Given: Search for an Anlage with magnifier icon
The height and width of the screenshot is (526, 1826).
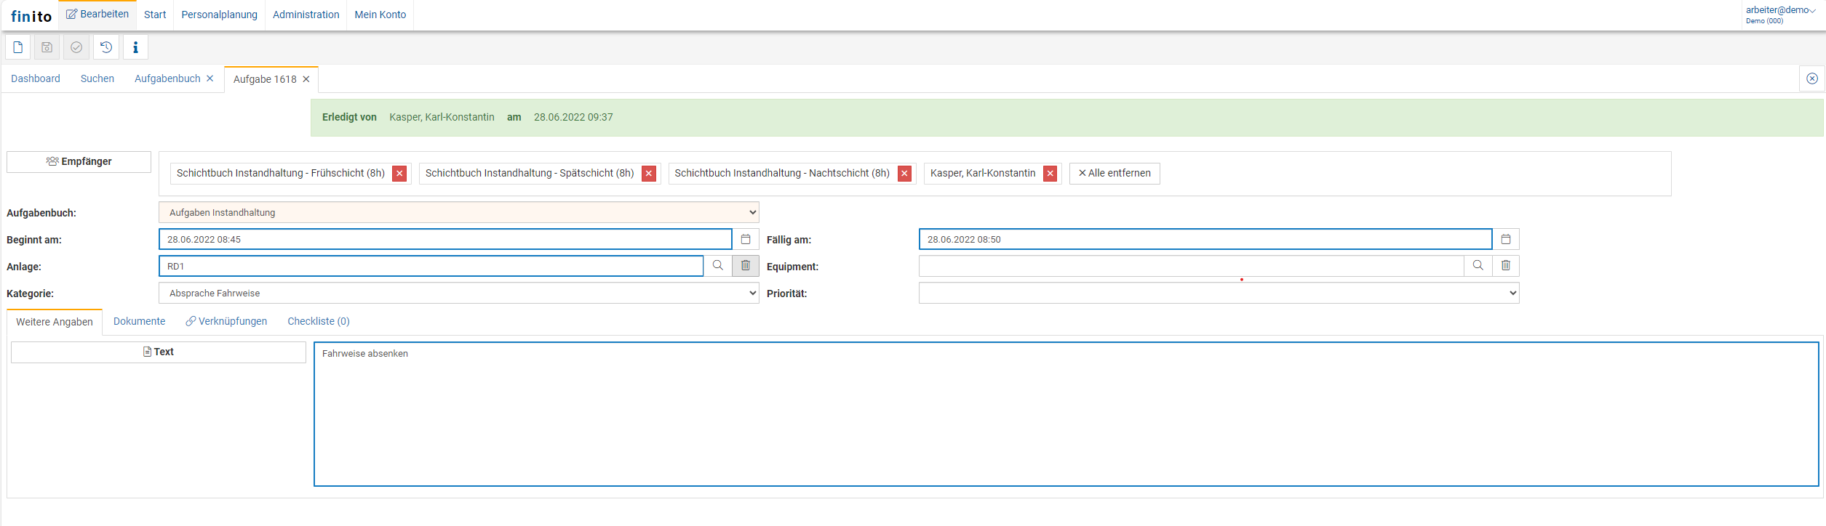Looking at the screenshot, I should pyautogui.click(x=718, y=266).
